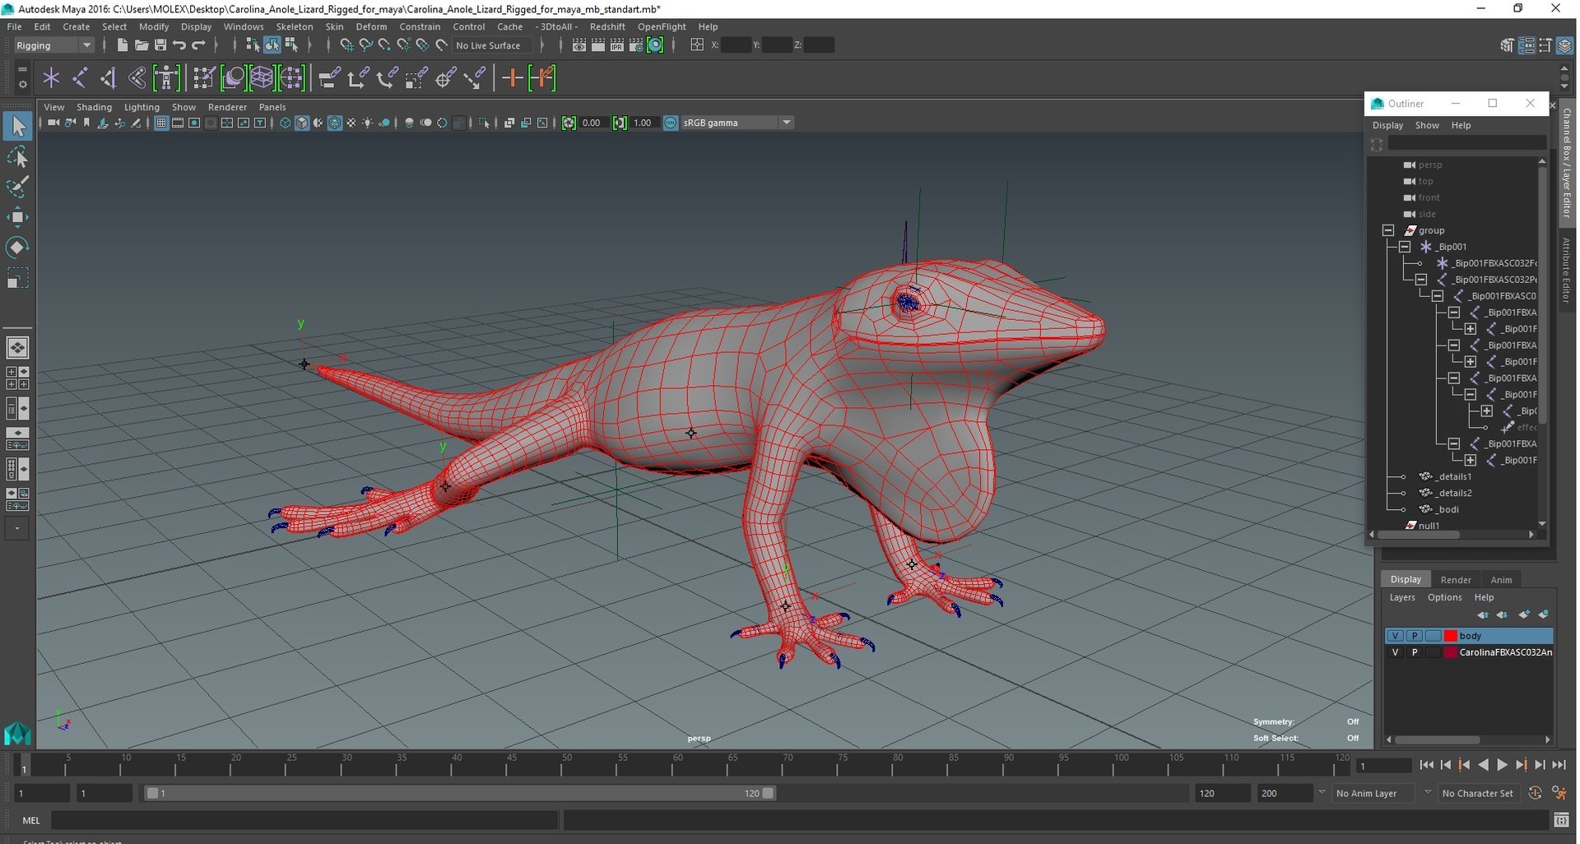
Task: Click the time range slider bar
Action: pos(459,793)
